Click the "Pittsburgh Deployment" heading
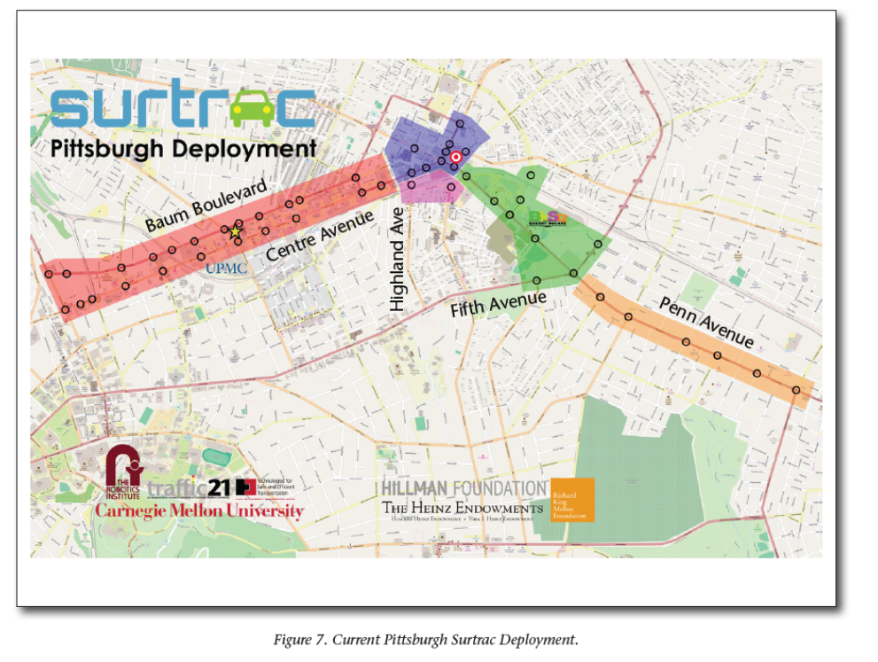The width and height of the screenshot is (878, 662). [x=183, y=150]
